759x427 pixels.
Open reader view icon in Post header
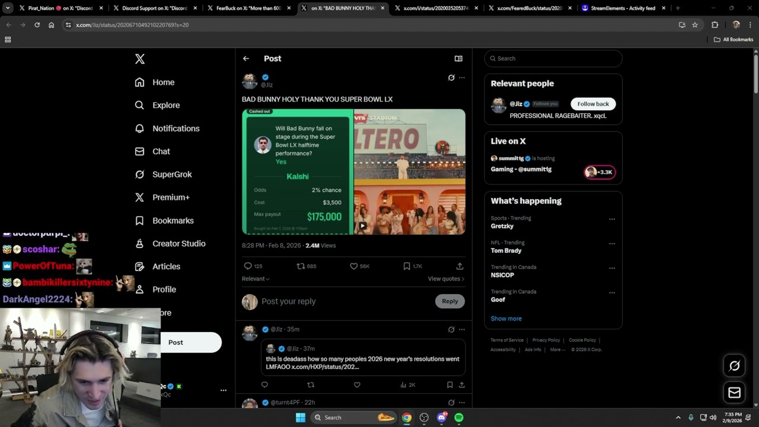458,59
